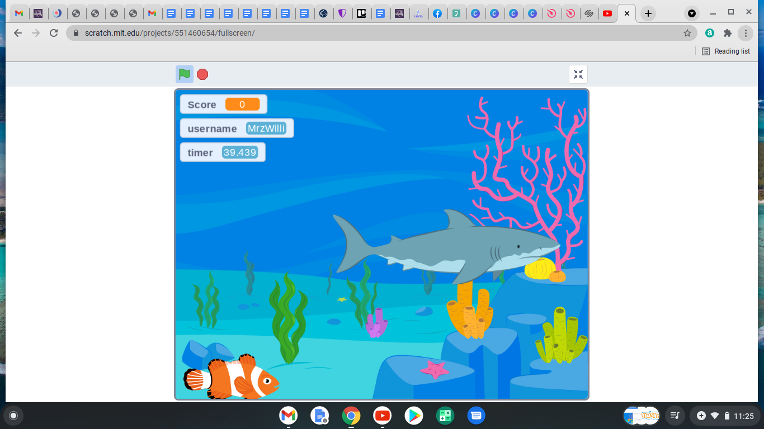764x429 pixels.
Task: Switch to the Trello tab
Action: pyautogui.click(x=361, y=13)
